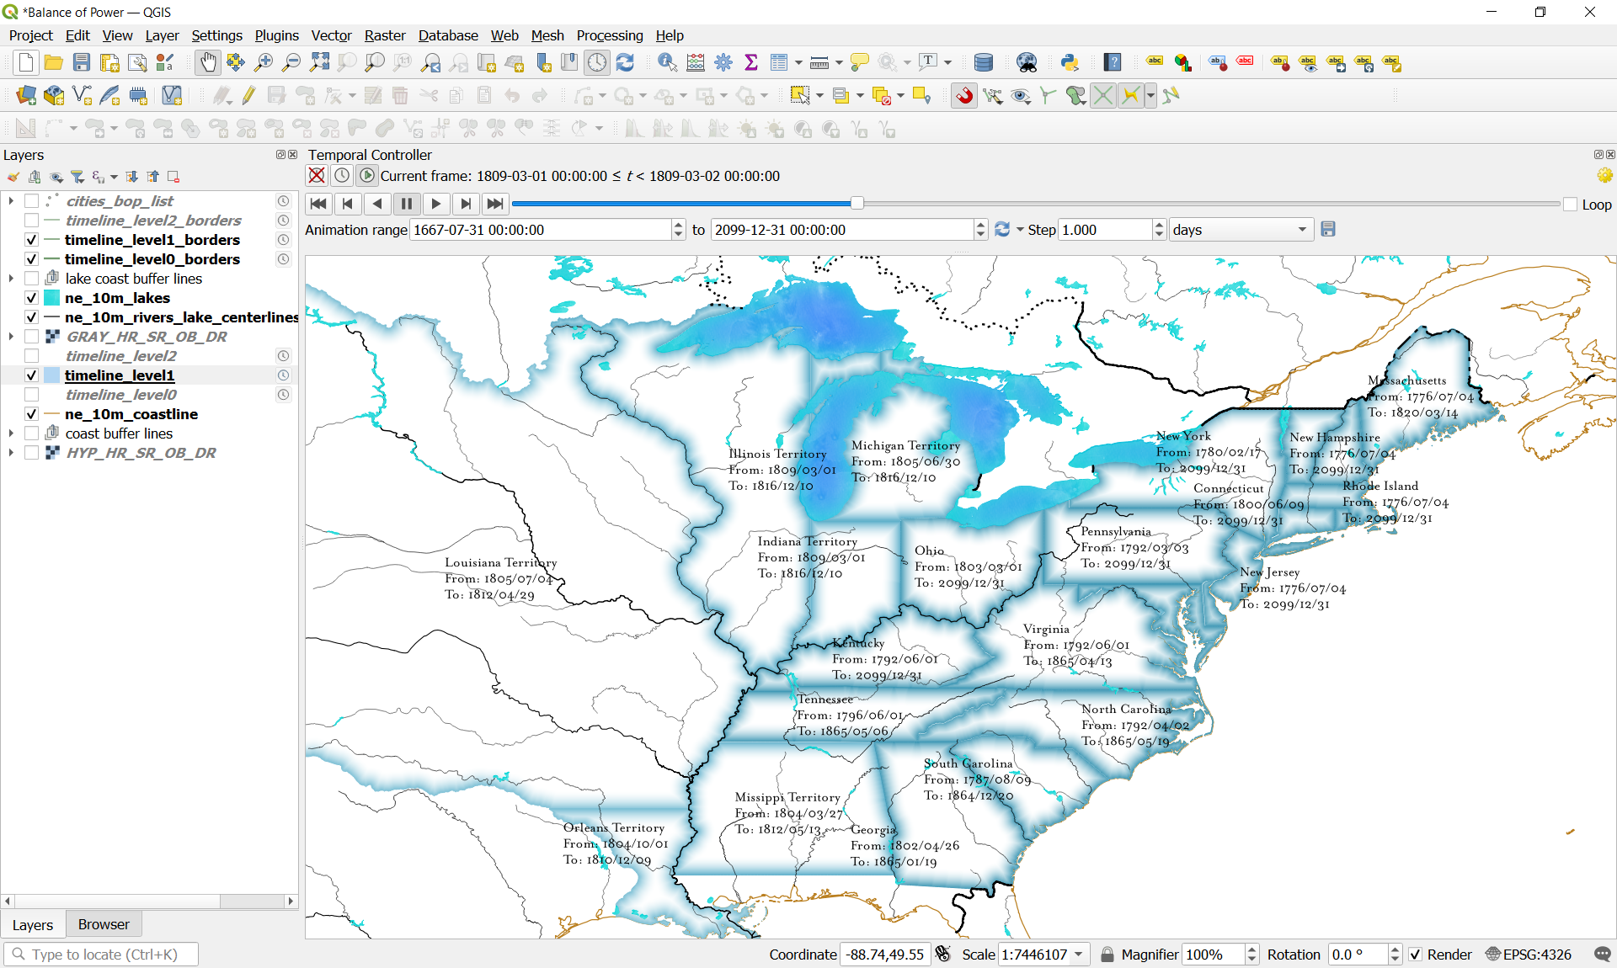The height and width of the screenshot is (968, 1617).
Task: Select the Identify Features tool
Action: (x=666, y=62)
